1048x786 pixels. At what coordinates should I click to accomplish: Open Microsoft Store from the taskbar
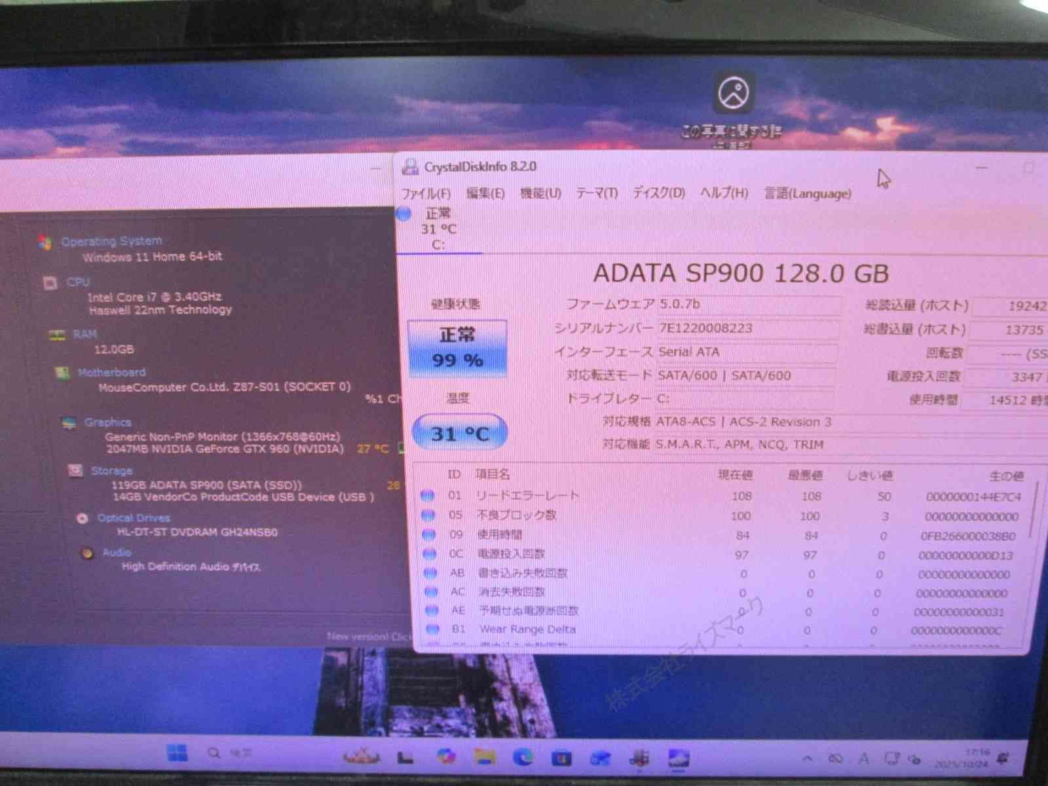[x=561, y=758]
